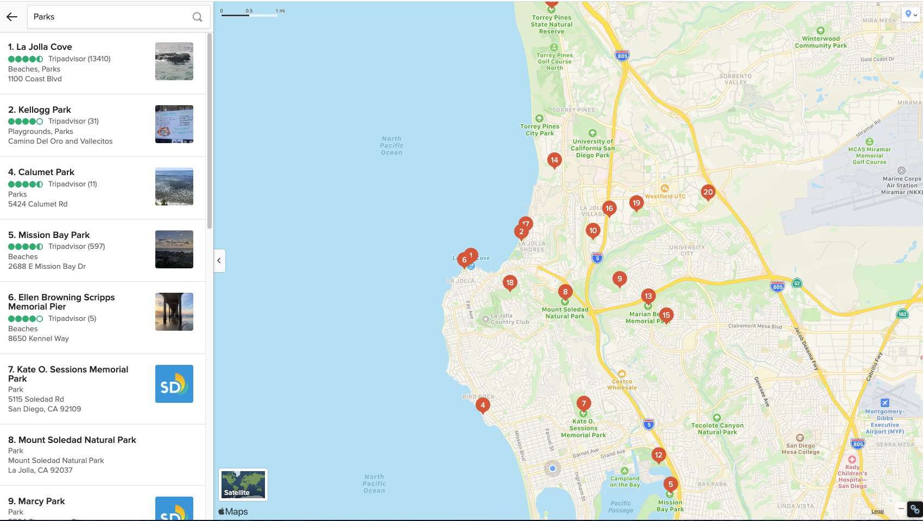Select map pin number 16
The width and height of the screenshot is (923, 521).
(609, 208)
